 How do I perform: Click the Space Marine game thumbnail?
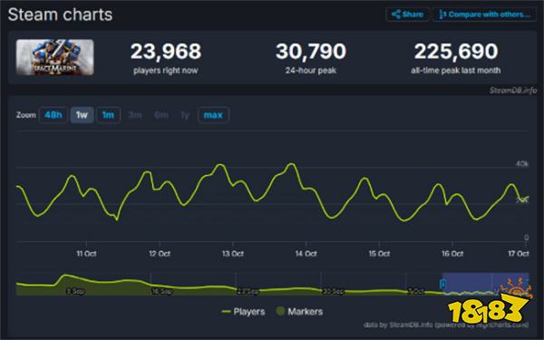click(x=54, y=57)
